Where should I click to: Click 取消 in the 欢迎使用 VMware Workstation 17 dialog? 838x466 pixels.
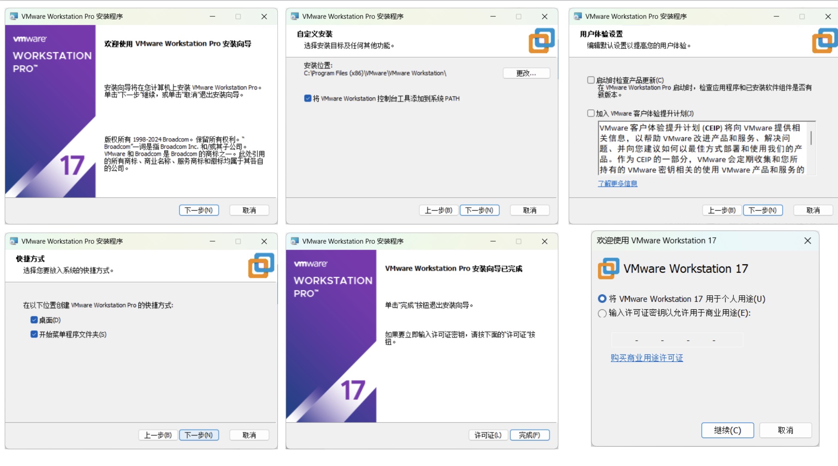(785, 430)
